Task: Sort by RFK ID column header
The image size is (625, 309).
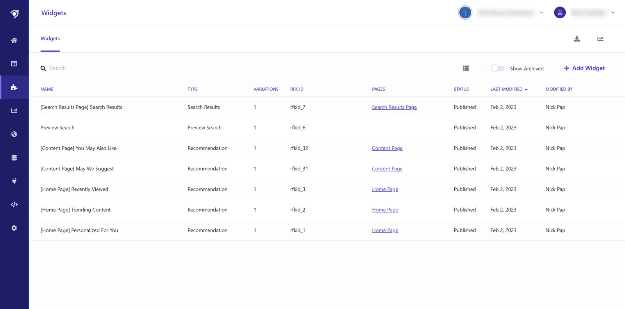Action: click(297, 89)
